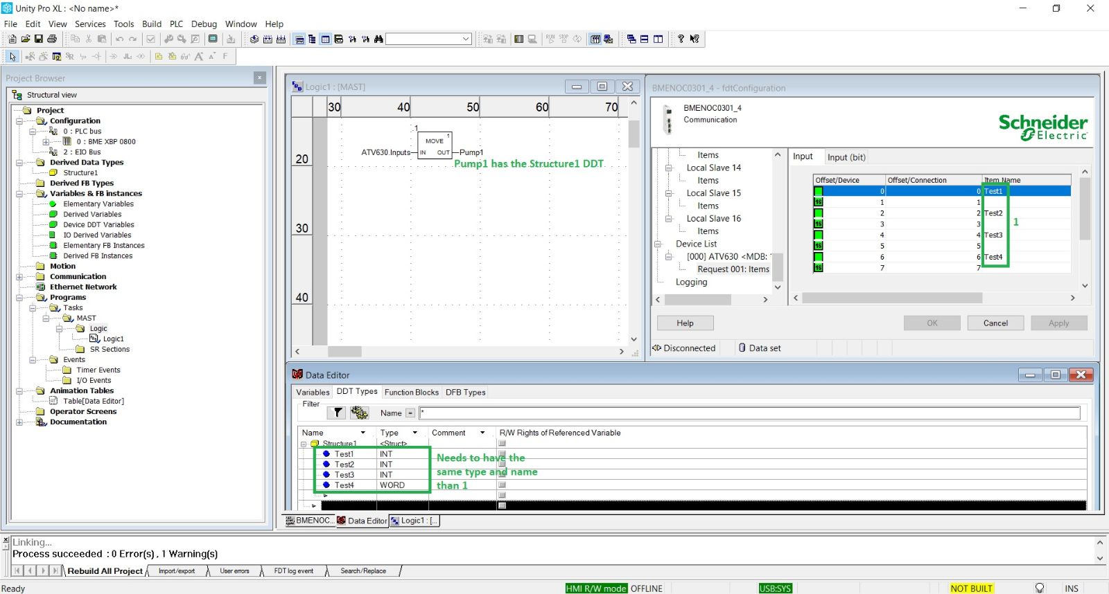Screen dimensions: 1109x594
Task: Toggle R/W rights checkbox for Structure1
Action: pyautogui.click(x=503, y=444)
